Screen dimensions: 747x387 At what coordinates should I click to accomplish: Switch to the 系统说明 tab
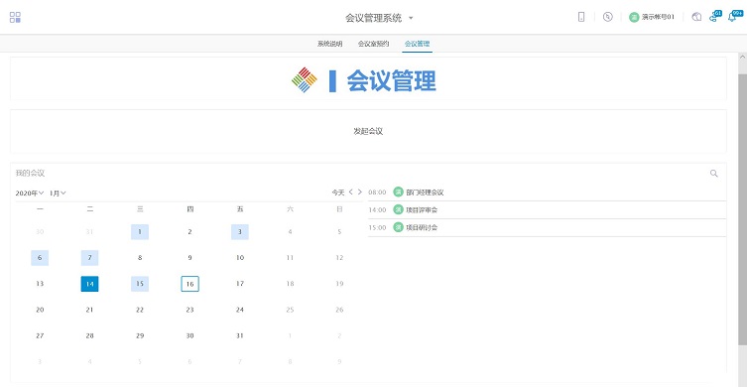pyautogui.click(x=329, y=44)
